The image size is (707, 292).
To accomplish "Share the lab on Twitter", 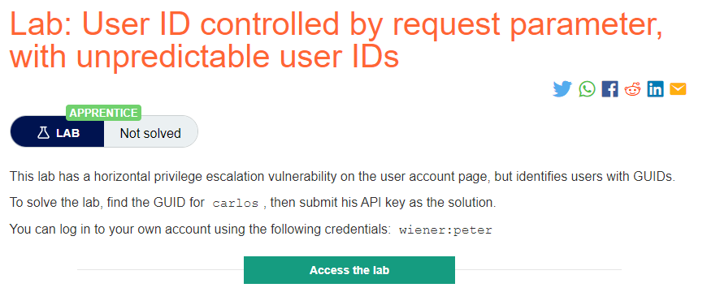I will point(562,88).
